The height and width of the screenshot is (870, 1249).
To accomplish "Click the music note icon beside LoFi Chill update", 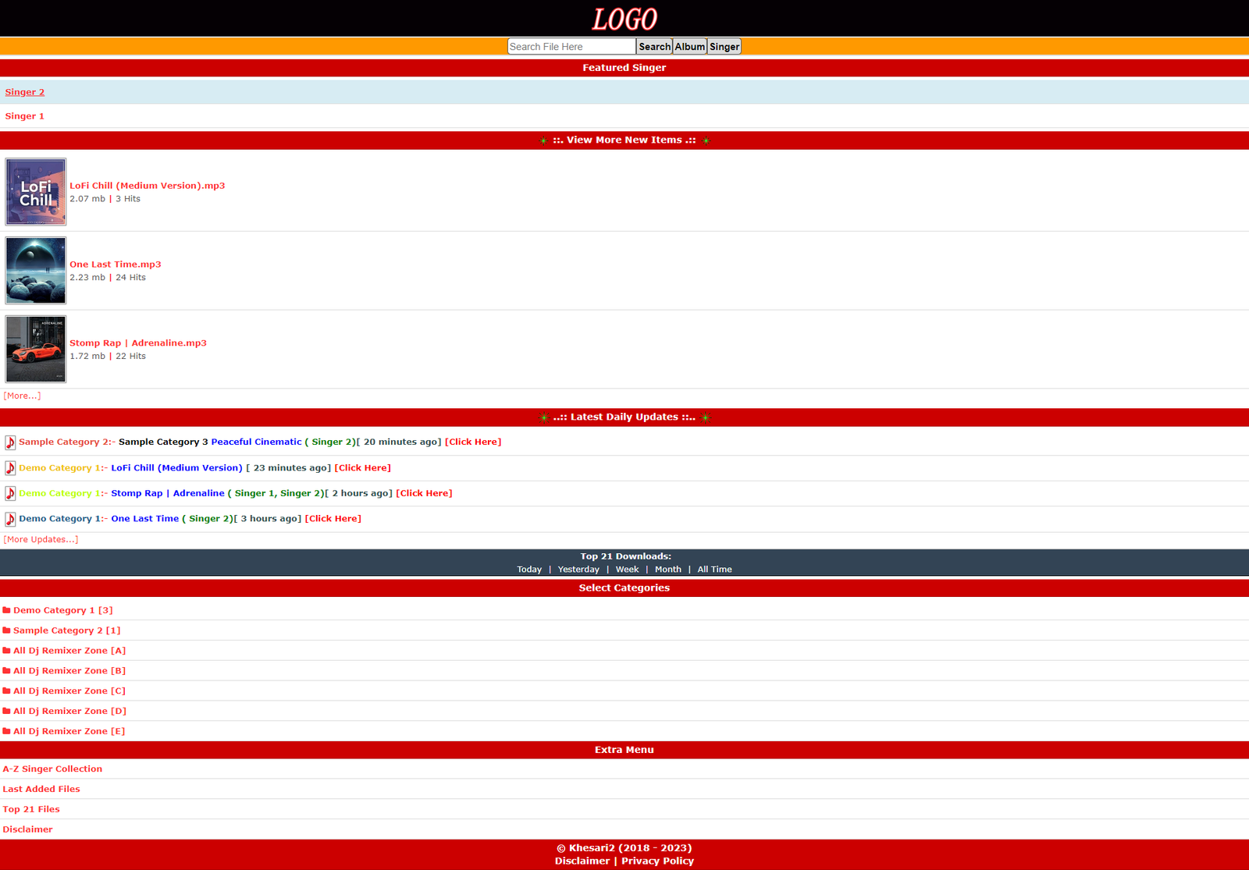I will 10,468.
